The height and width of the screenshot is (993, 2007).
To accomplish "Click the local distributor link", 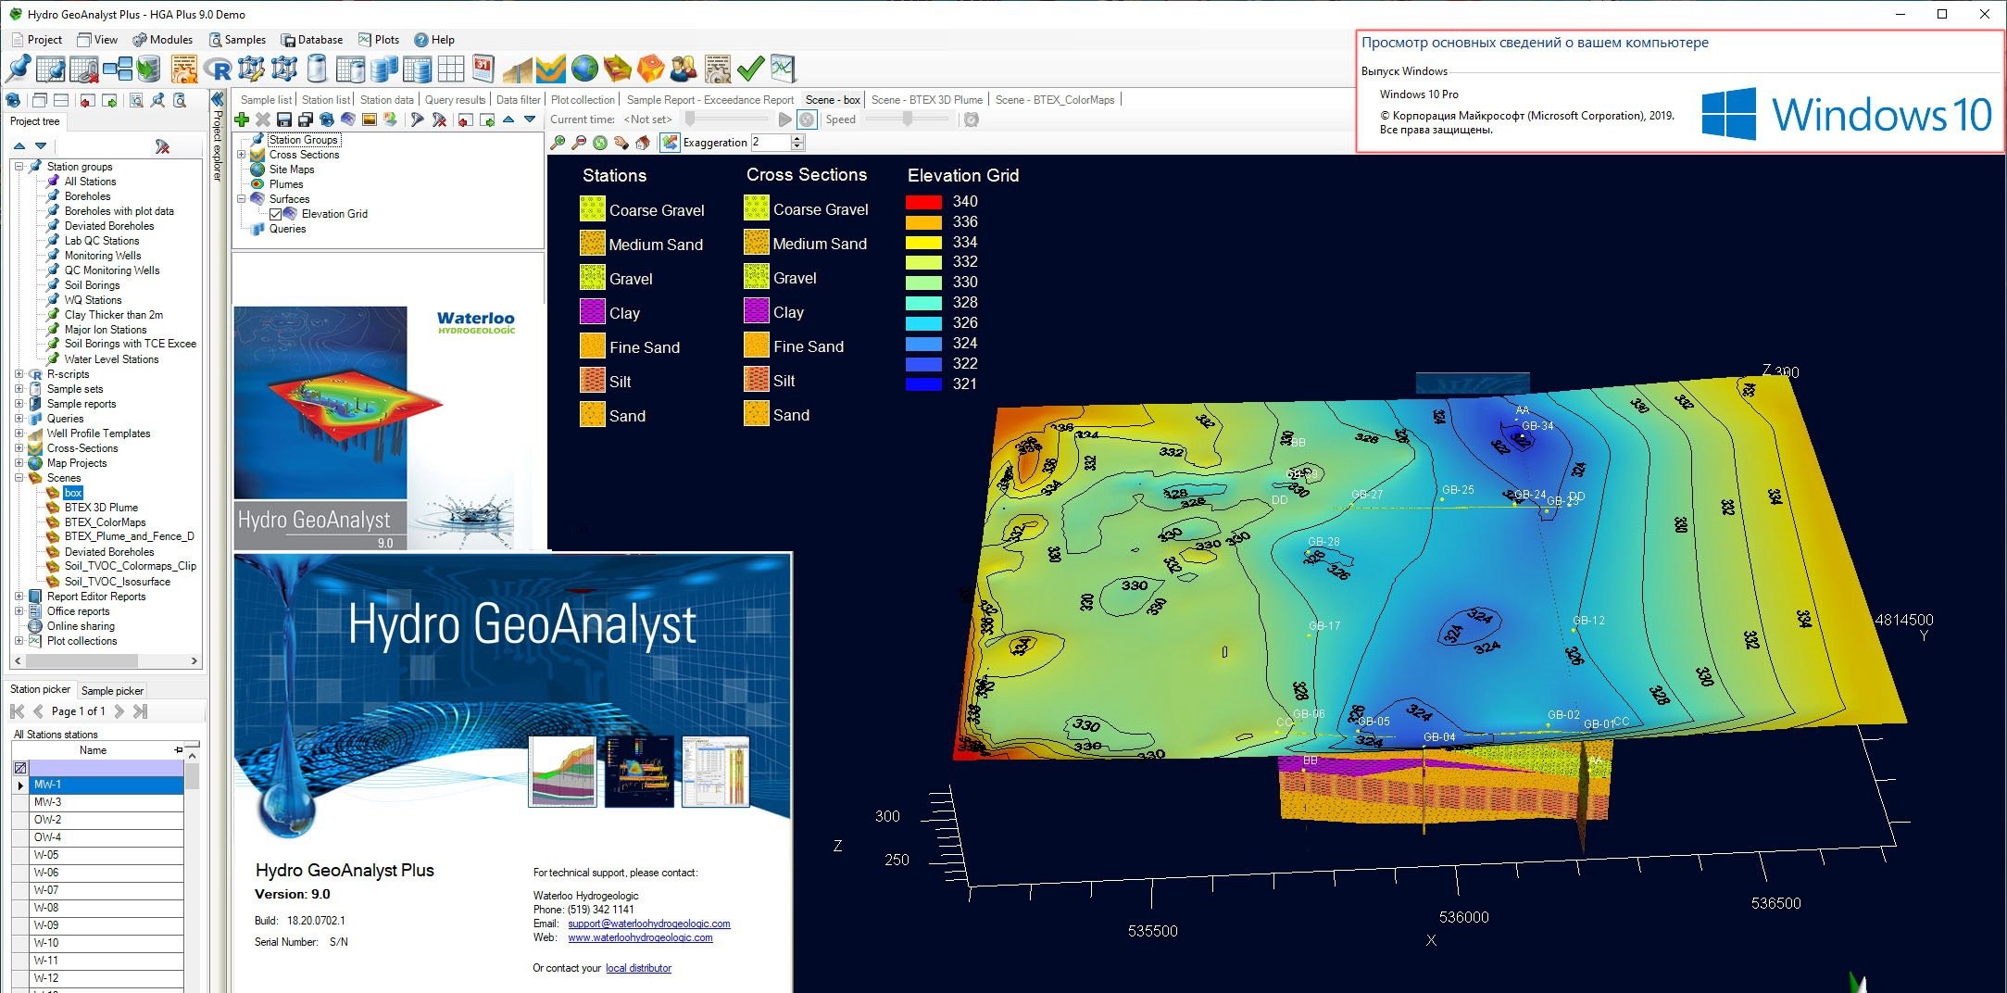I will pos(638,968).
